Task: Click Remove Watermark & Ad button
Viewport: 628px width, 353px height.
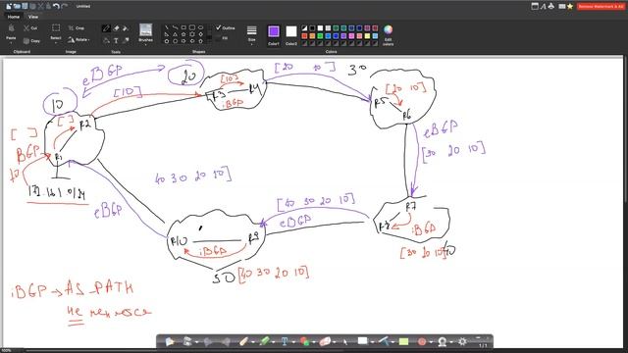Action: coord(601,7)
